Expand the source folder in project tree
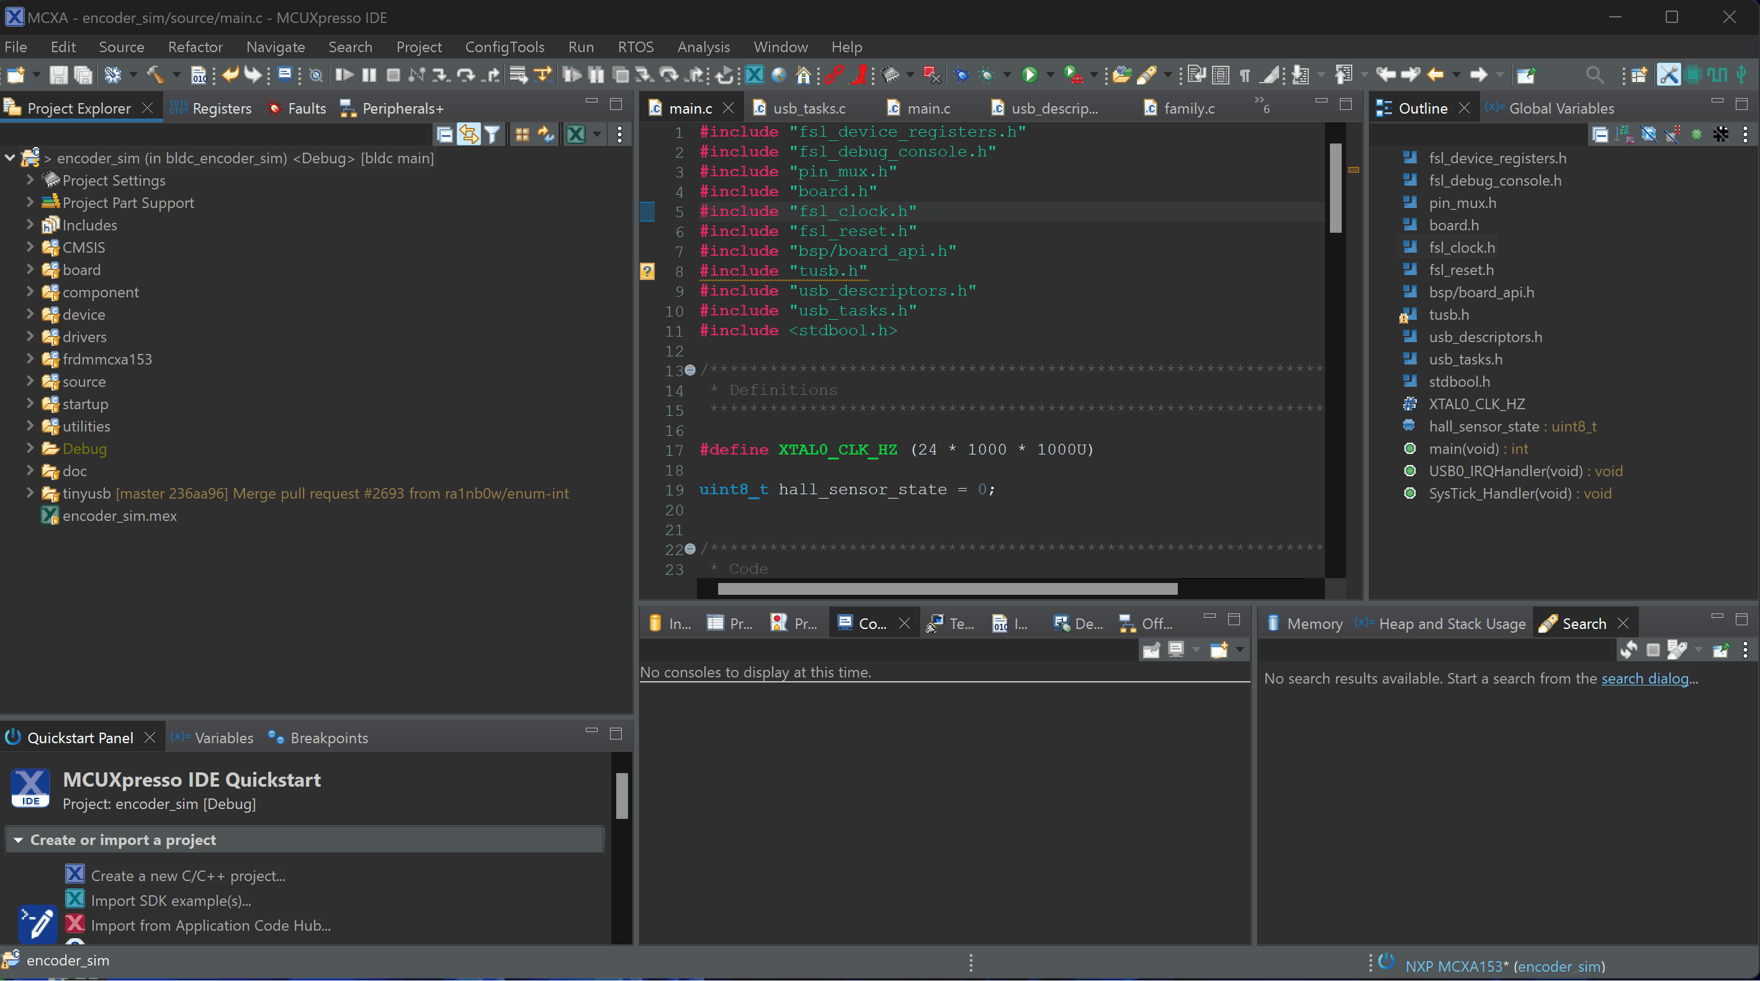Screen dimensions: 1760x981 coord(29,381)
